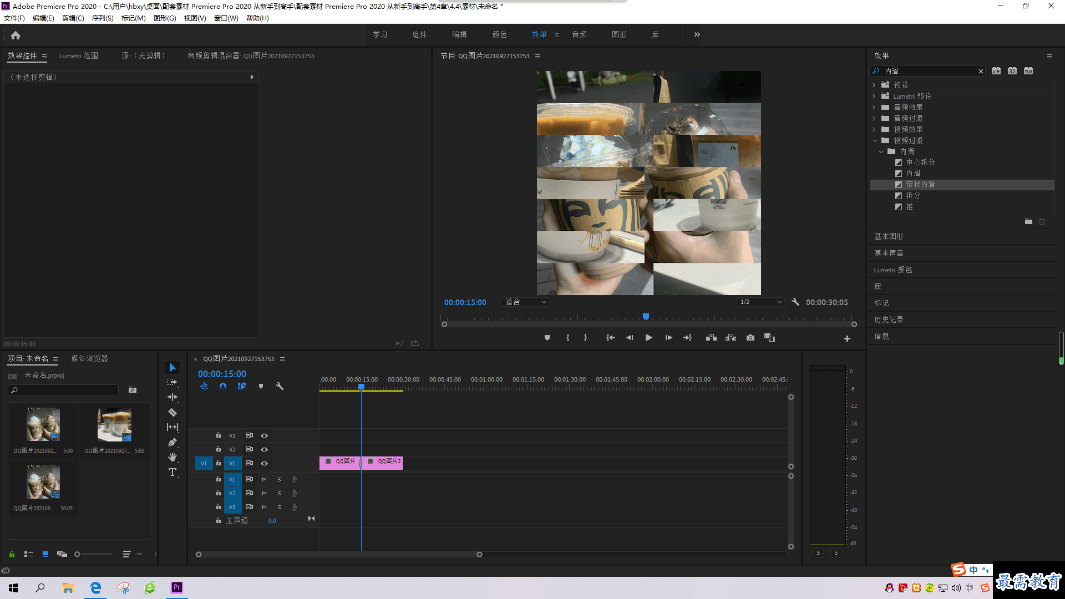Open the Button Editor plus icon
Viewport: 1065px width, 599px height.
(x=847, y=338)
